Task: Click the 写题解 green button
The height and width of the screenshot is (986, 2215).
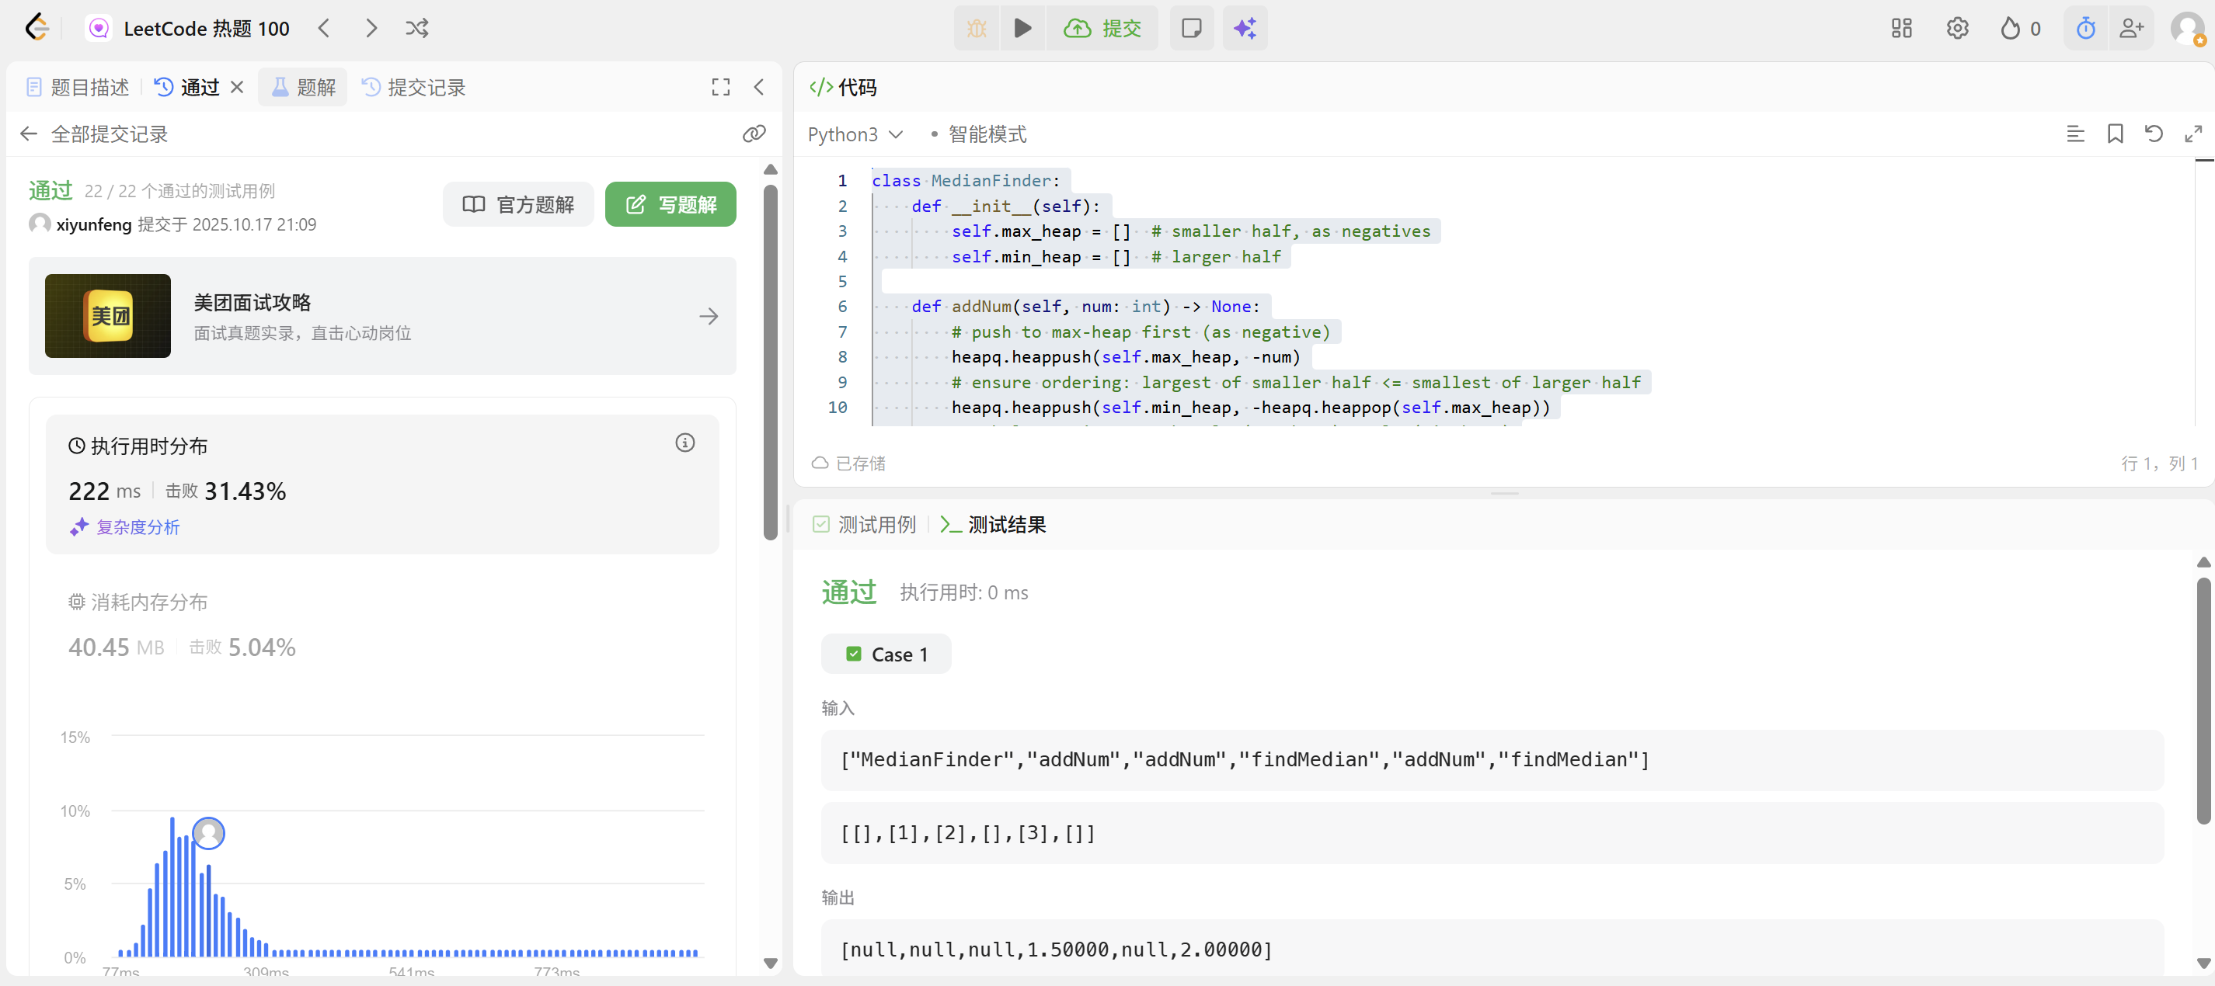Action: [670, 205]
